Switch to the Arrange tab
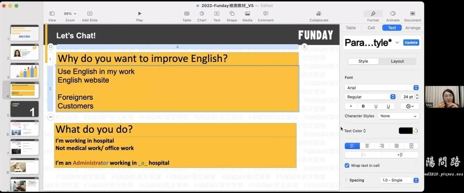The height and width of the screenshot is (193, 464). pyautogui.click(x=413, y=28)
